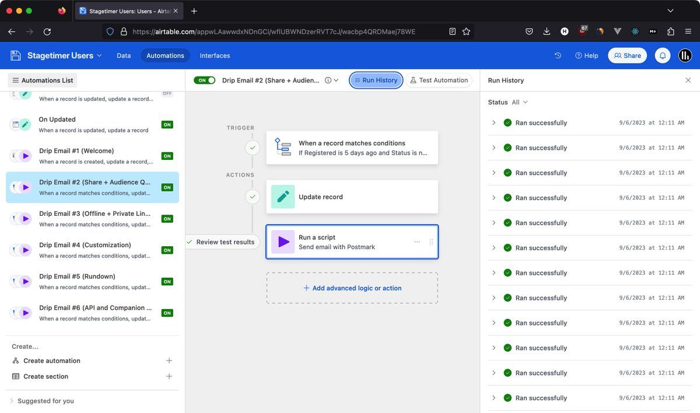This screenshot has height=413, width=700.
Task: Click the Stagetimer Users base icon
Action: tap(16, 55)
